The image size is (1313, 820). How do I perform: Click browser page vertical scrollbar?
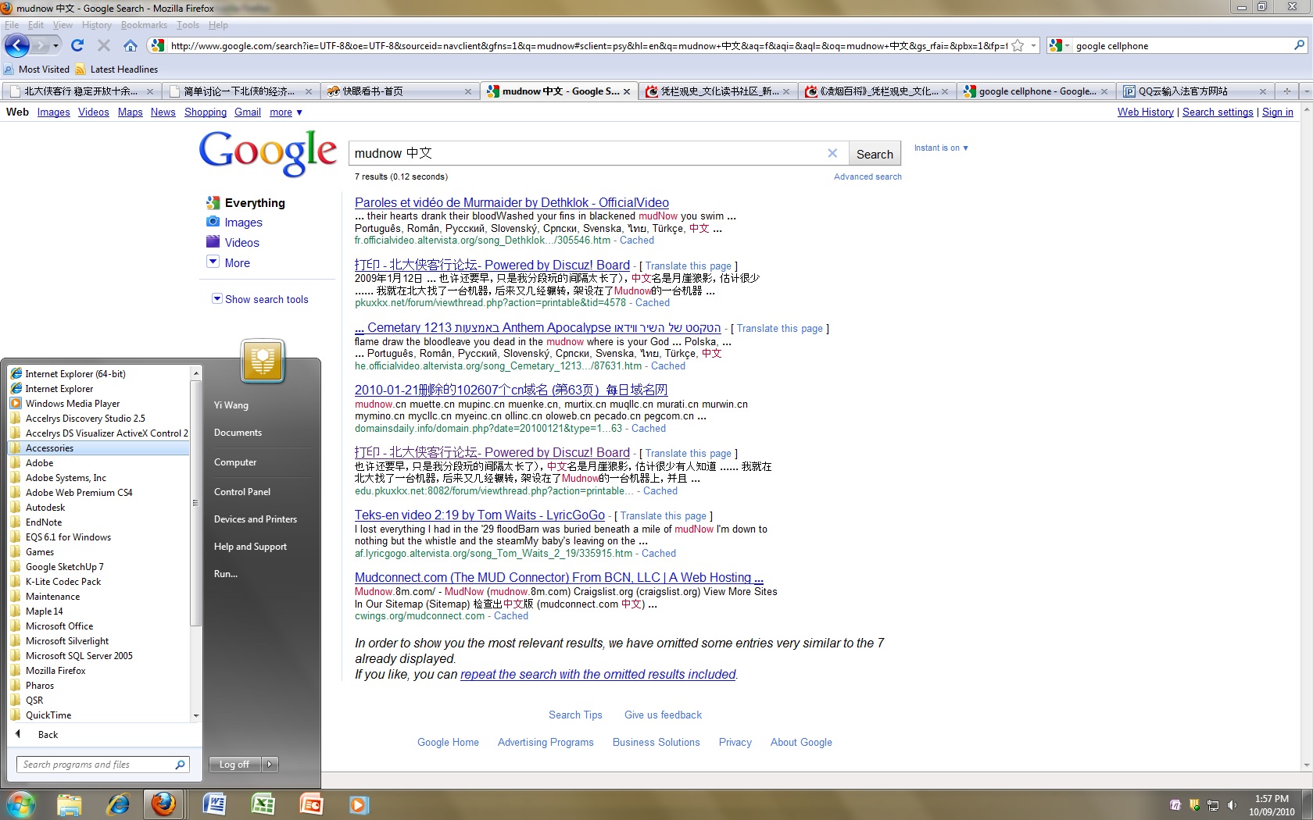coord(1307,437)
